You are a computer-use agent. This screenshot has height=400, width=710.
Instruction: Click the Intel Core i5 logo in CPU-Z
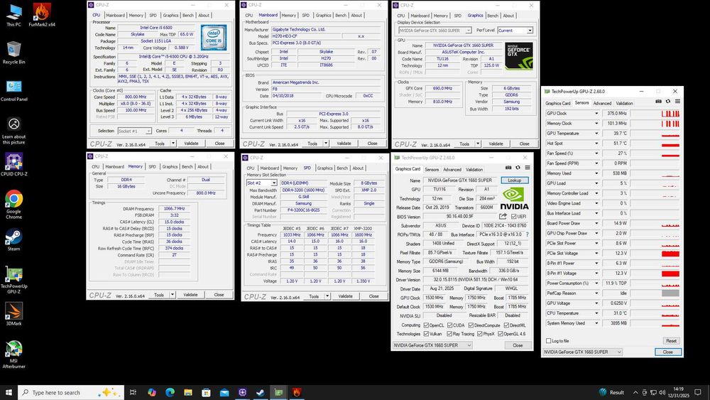213,38
